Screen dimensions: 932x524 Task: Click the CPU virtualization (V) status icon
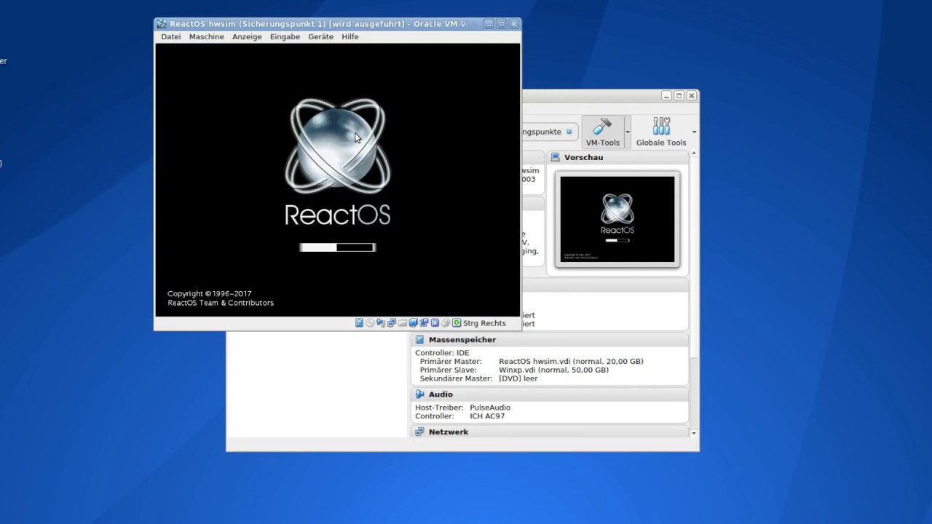(x=435, y=322)
